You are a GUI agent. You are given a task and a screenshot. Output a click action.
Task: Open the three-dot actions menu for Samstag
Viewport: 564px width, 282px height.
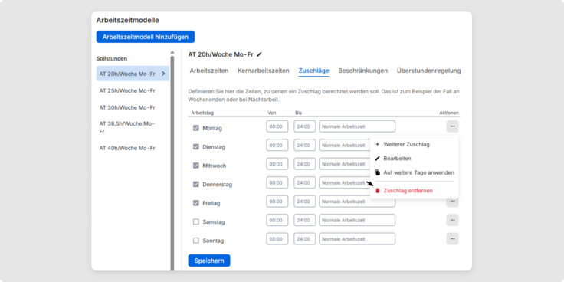[452, 220]
